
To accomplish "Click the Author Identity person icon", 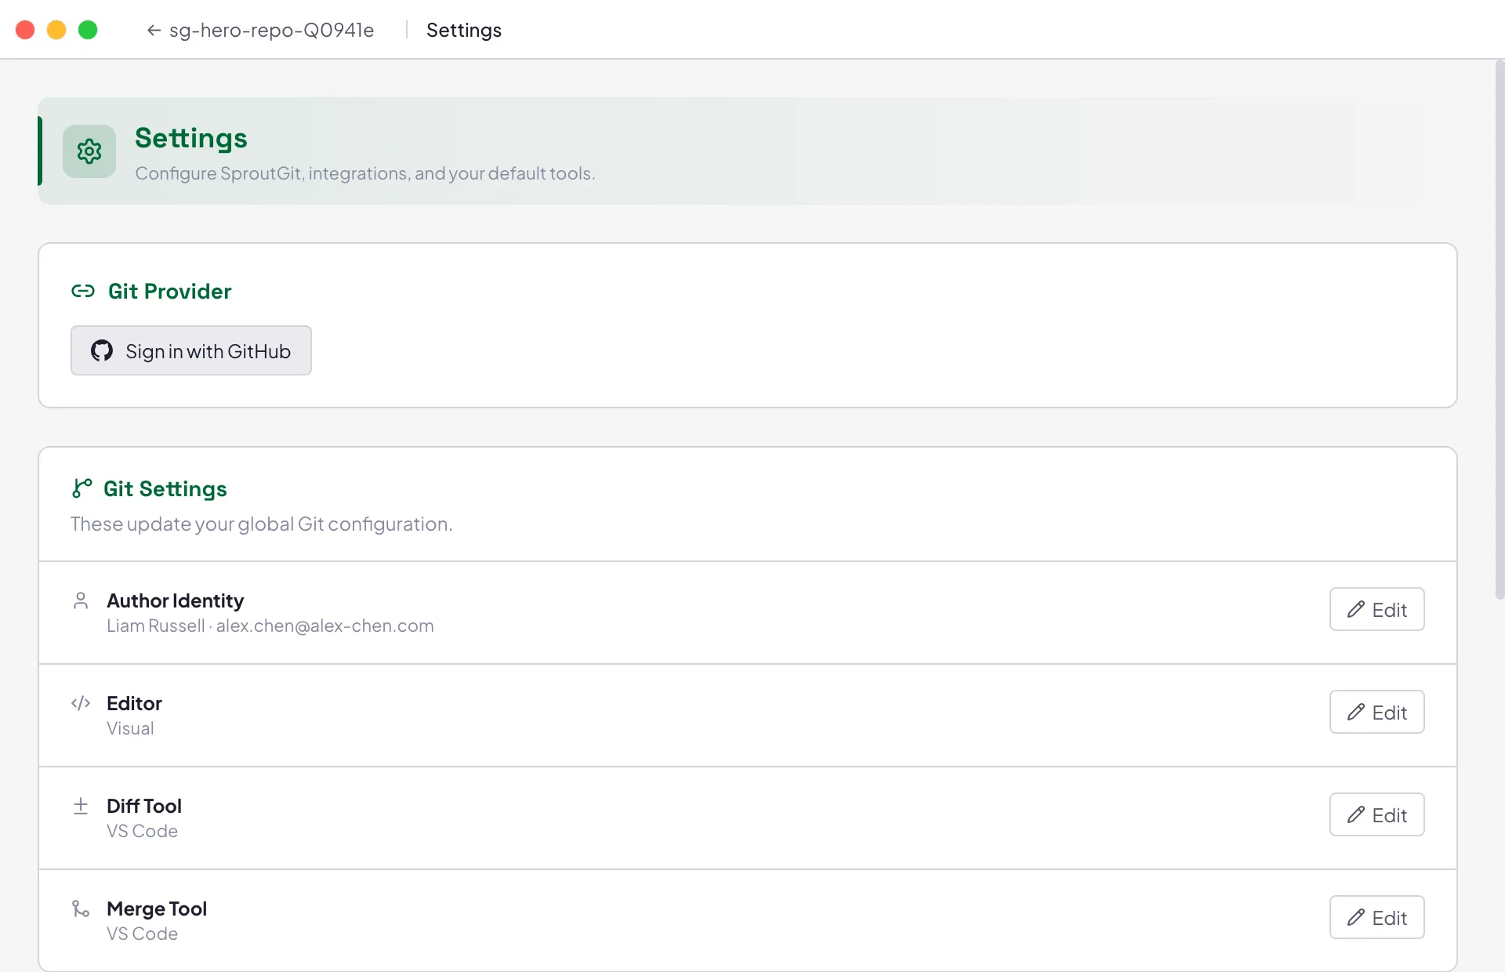I will click(x=81, y=601).
